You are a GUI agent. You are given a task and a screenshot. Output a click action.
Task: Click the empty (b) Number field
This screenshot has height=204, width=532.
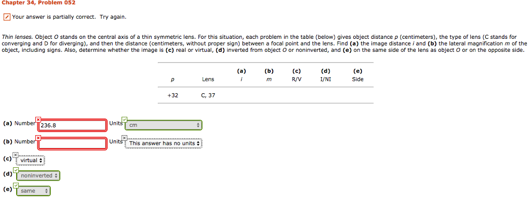pos(72,143)
